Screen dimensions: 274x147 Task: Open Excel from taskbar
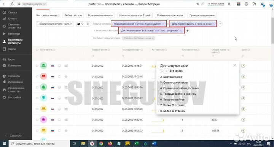click(x=136, y=144)
